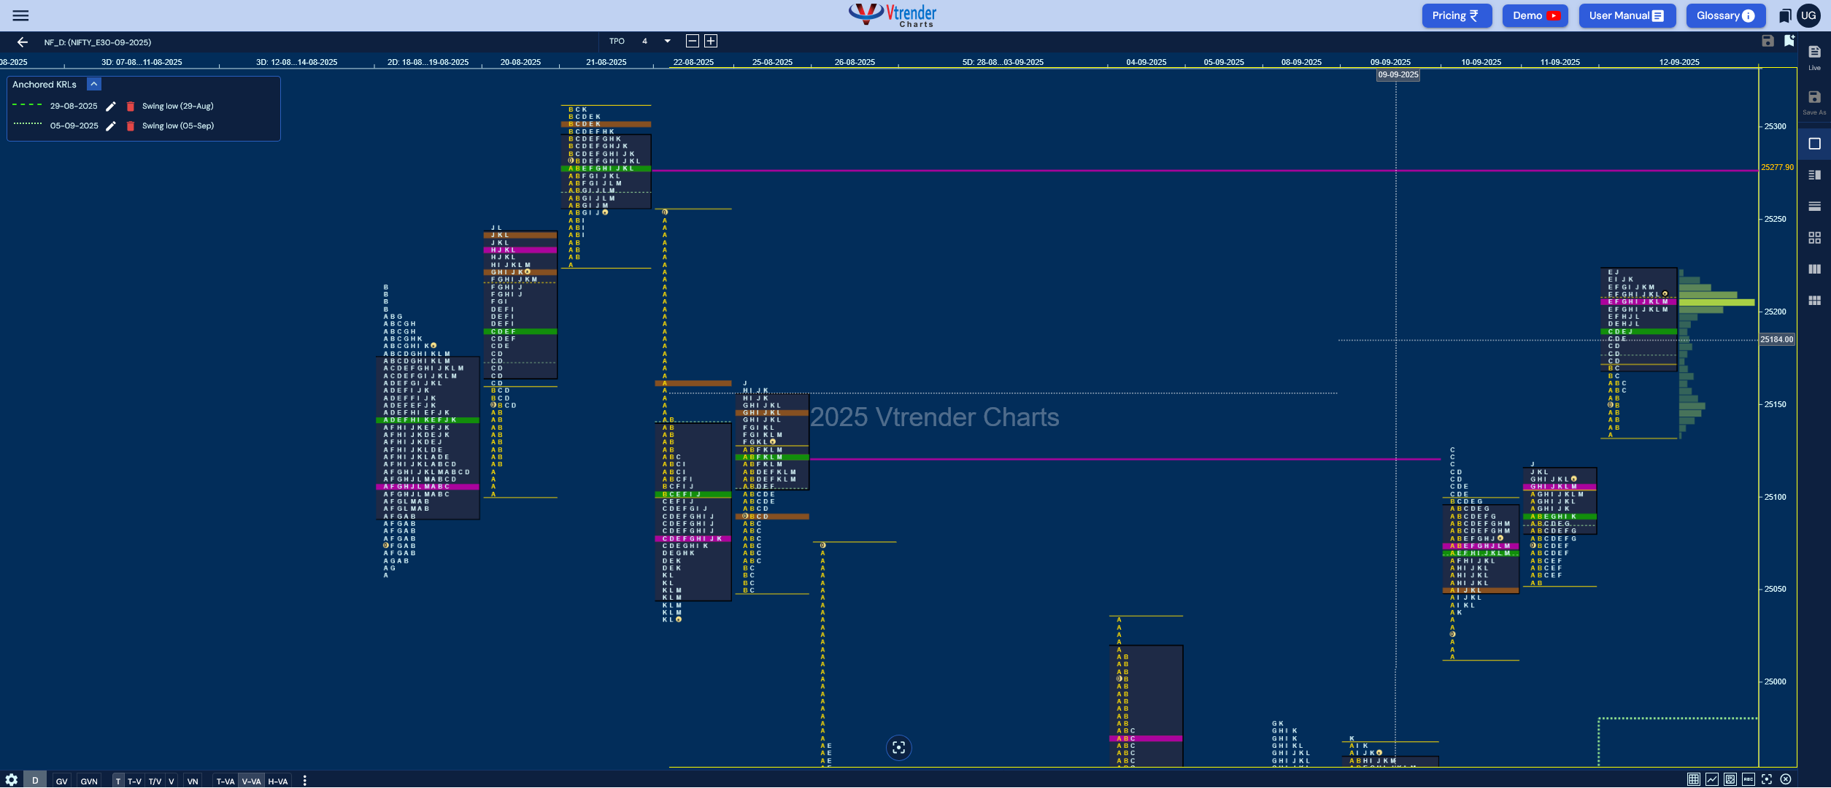Viewport: 1831px width, 788px height.
Task: Select the 12-09-2025 date header
Action: pyautogui.click(x=1678, y=62)
